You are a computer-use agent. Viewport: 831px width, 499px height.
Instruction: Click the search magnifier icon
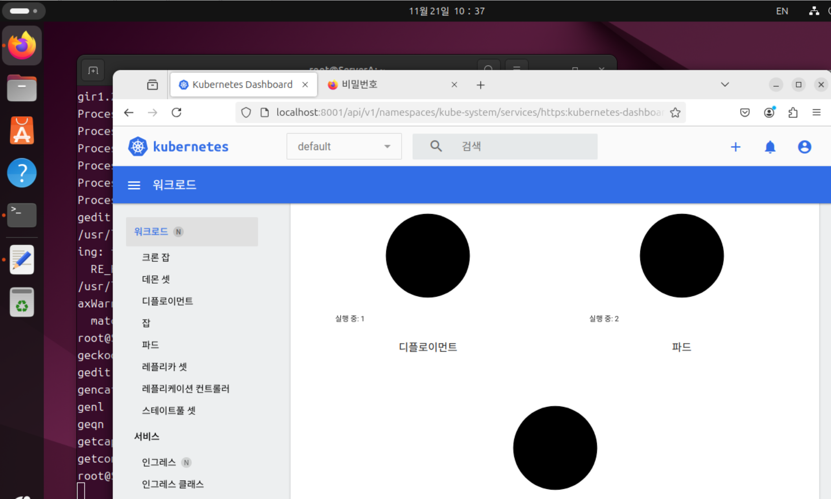pos(436,146)
